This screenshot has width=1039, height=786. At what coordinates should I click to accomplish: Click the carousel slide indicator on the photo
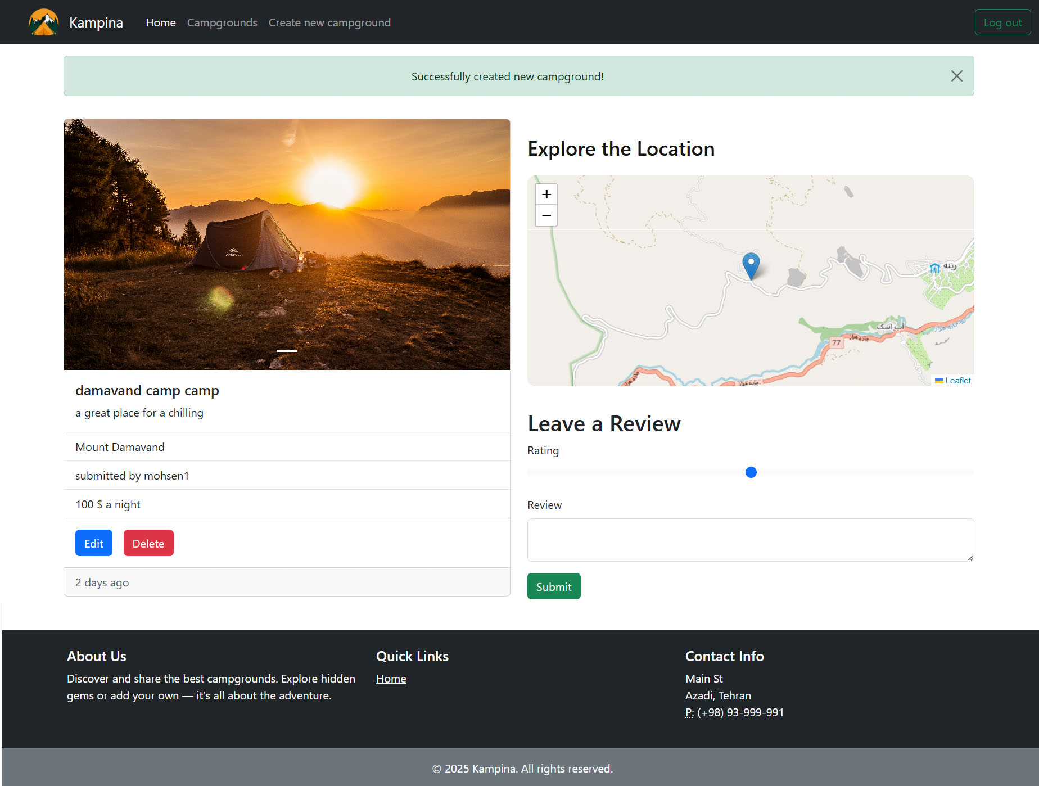click(287, 351)
